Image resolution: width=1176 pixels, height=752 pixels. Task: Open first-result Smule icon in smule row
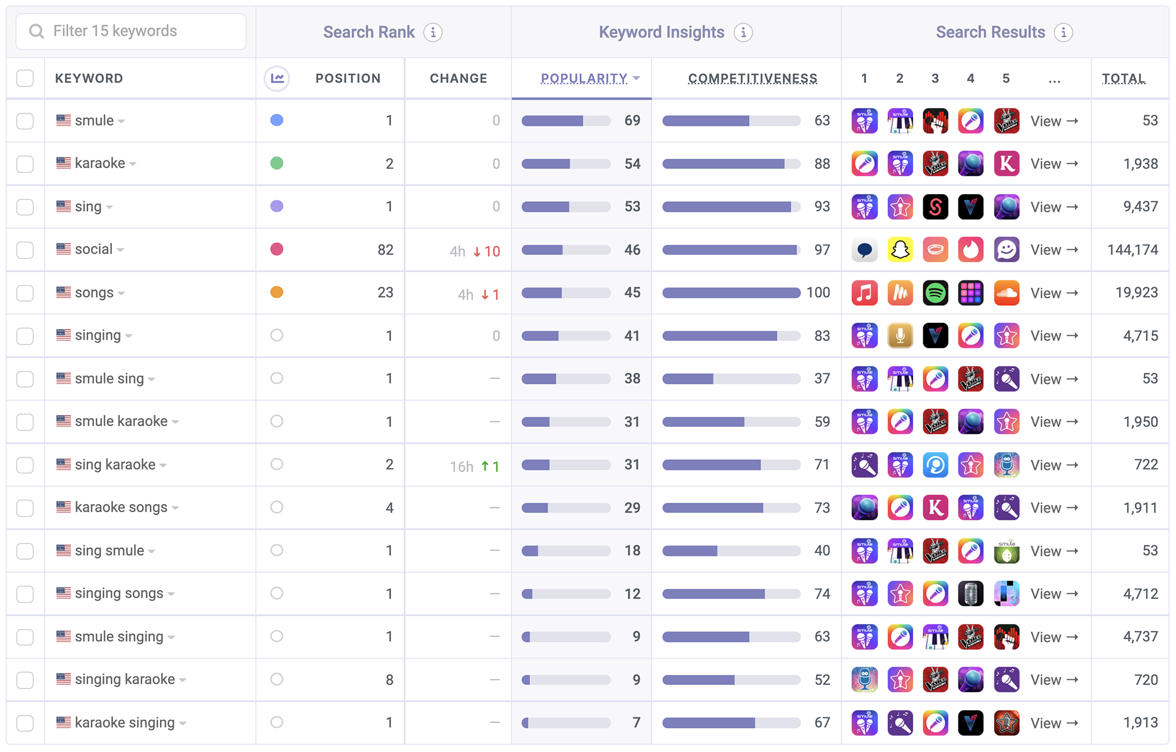pyautogui.click(x=865, y=121)
